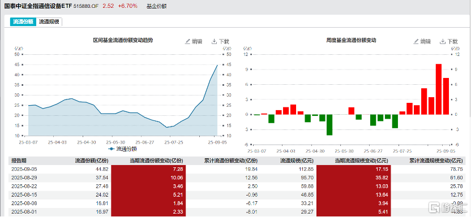Sort by the 累计流通份额变动(亿份) column header
The width and height of the screenshot is (471, 217).
click(231, 160)
